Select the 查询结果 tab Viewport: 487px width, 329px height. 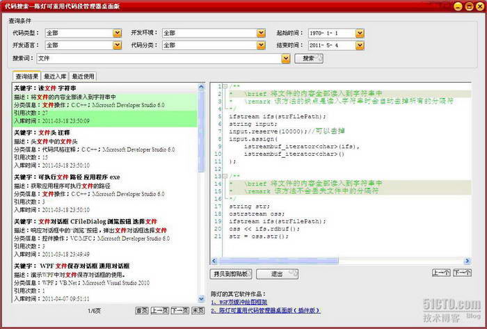click(26, 77)
